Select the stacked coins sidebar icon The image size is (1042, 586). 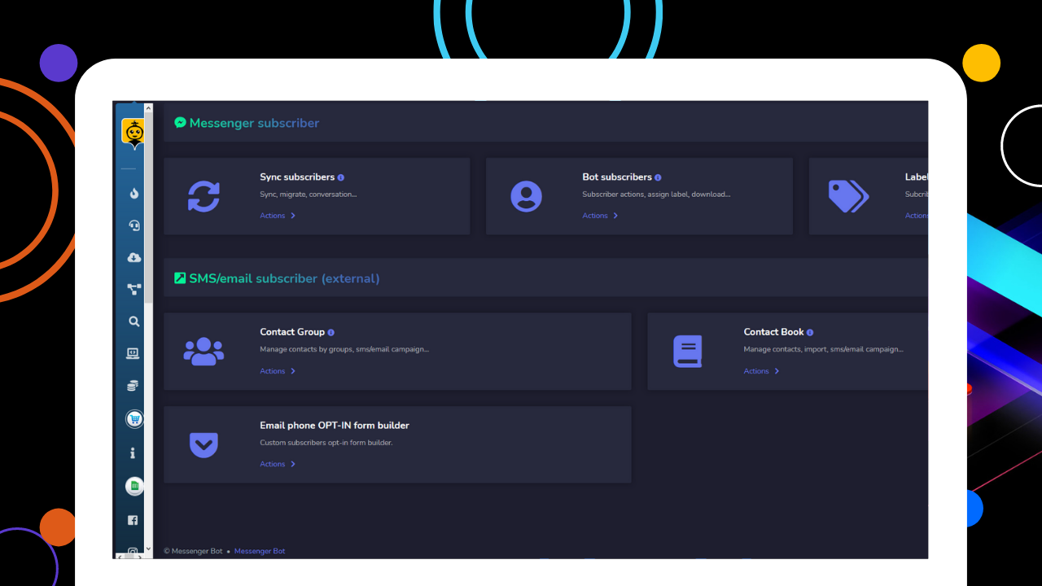(x=133, y=385)
